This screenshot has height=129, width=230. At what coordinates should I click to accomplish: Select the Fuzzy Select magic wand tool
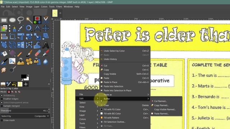tap(29, 20)
